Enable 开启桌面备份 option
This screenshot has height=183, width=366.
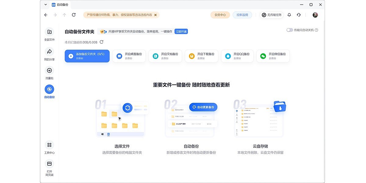129,56
